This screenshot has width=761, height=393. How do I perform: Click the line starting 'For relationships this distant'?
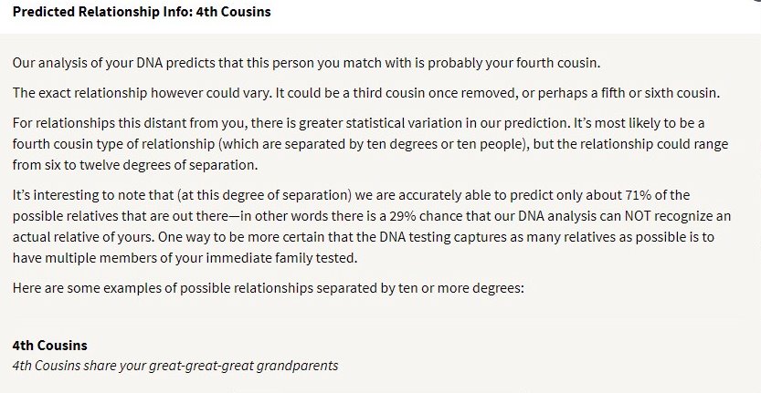tap(359, 123)
